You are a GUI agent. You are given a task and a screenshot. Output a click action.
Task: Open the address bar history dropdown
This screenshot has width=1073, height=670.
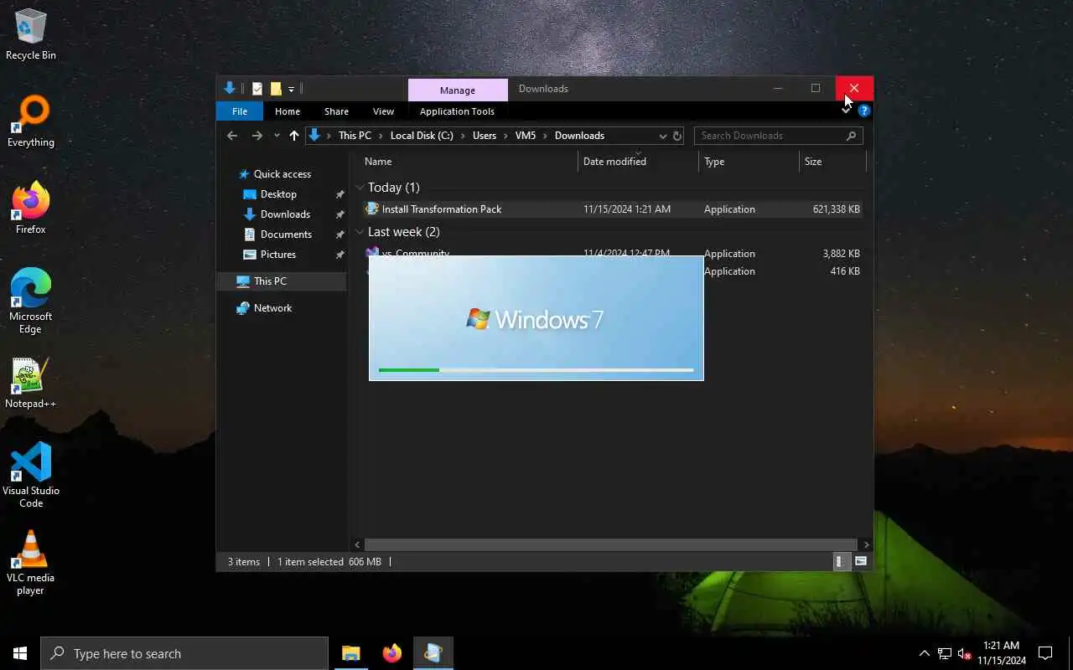pos(662,136)
